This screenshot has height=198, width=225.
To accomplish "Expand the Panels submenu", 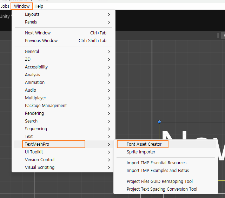I will [63, 22].
